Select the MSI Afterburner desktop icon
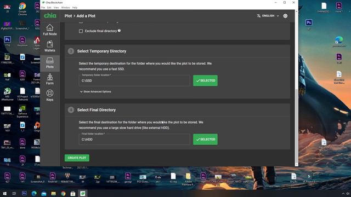The width and height of the screenshot is (351, 197). coord(7,94)
